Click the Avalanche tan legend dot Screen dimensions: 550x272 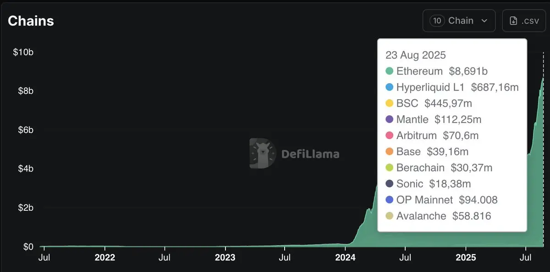pos(390,216)
